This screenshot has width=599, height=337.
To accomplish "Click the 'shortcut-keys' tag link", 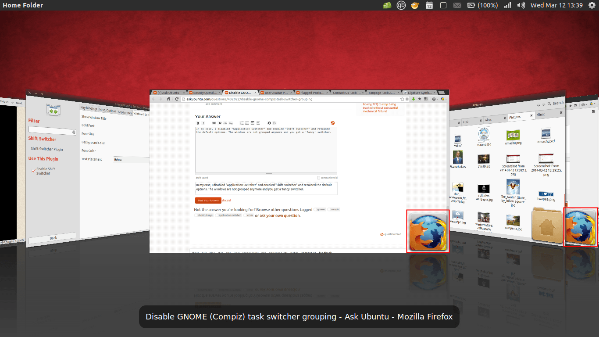I will click(204, 215).
